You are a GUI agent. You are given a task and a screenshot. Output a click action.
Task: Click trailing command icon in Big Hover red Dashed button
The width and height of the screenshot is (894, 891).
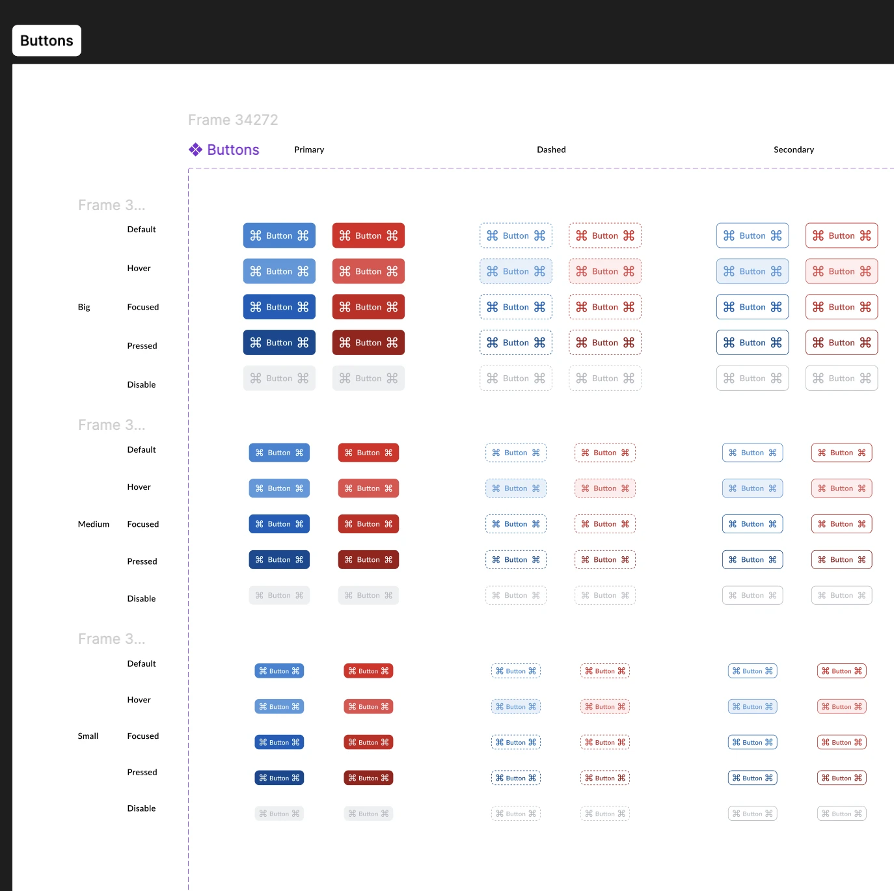coord(629,271)
